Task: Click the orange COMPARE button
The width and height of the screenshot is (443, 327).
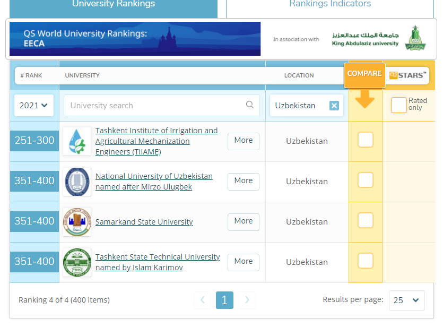Action: coord(364,74)
